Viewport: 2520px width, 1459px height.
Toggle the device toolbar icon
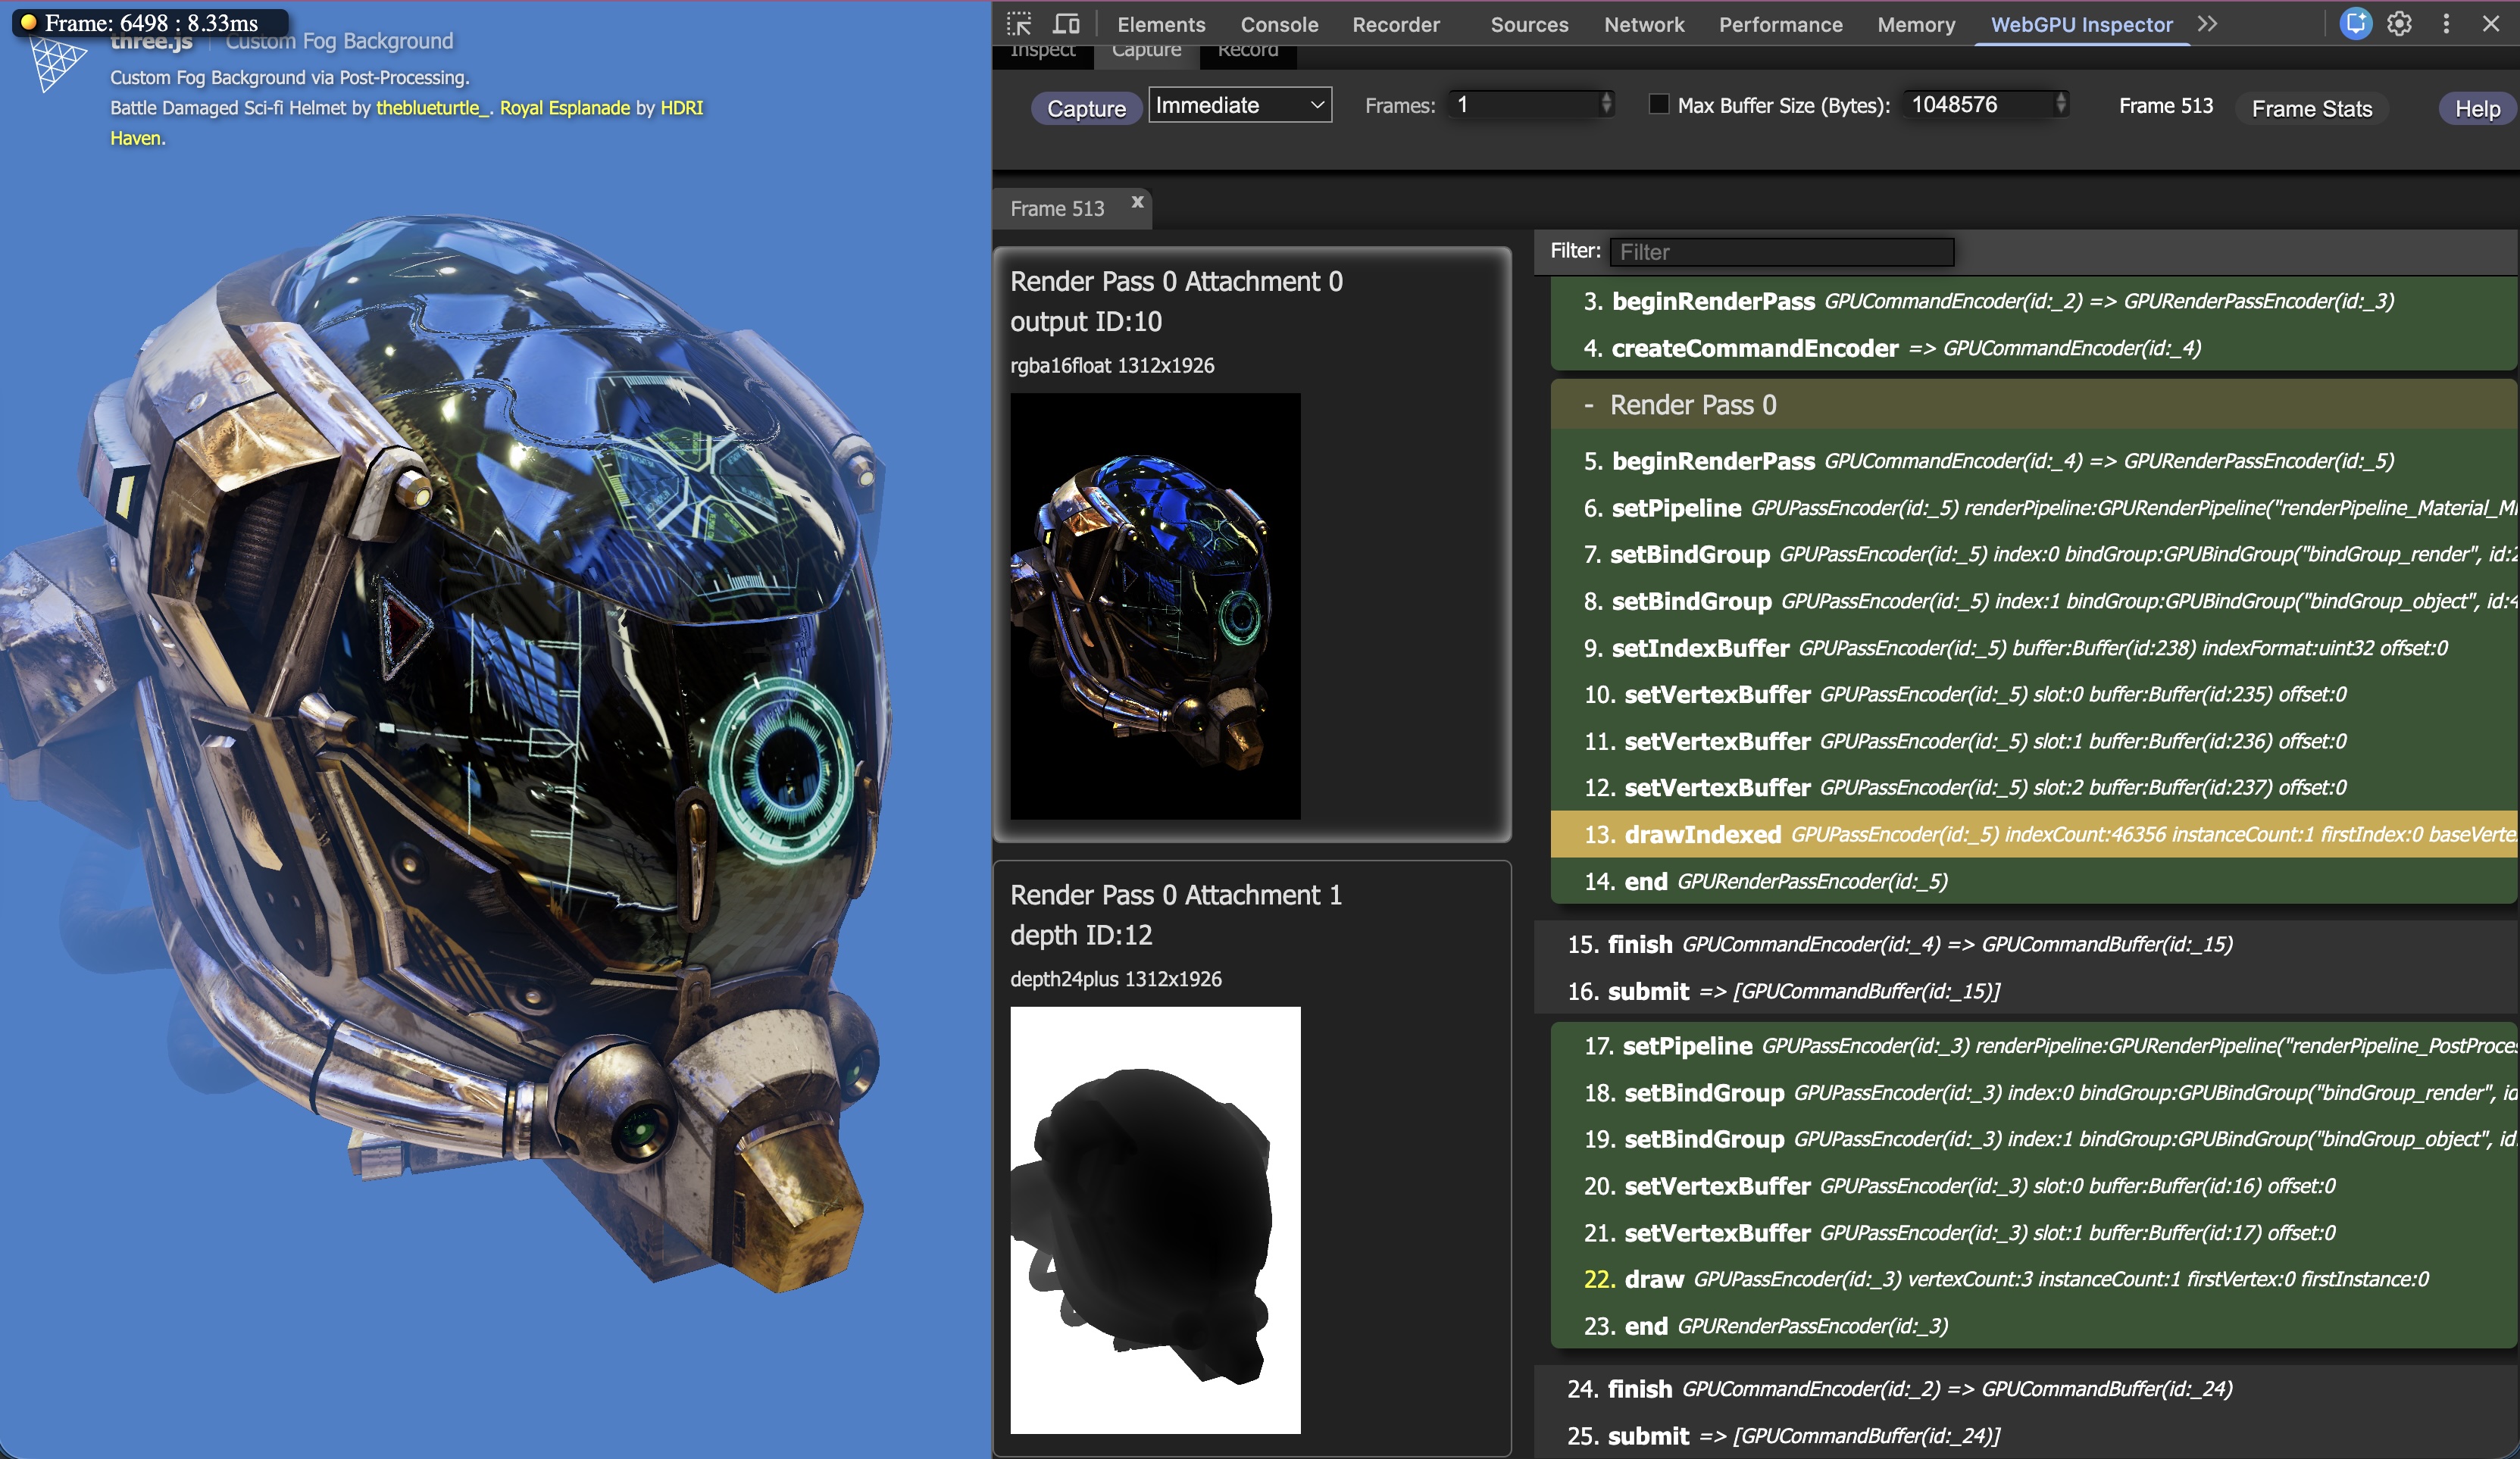coord(1066,24)
